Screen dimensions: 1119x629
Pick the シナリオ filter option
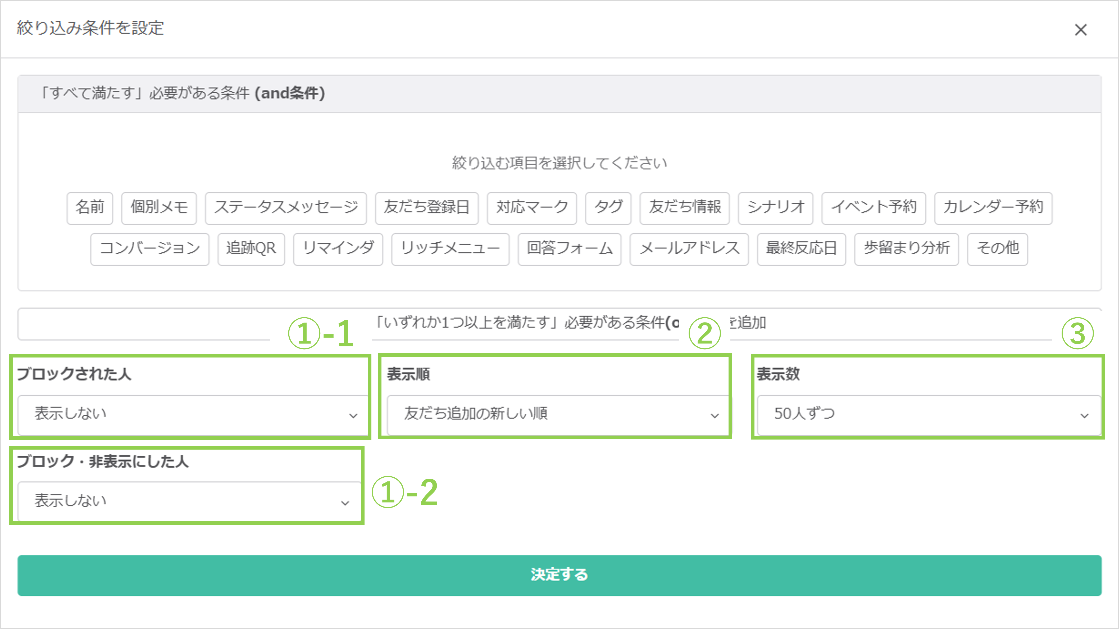click(775, 208)
